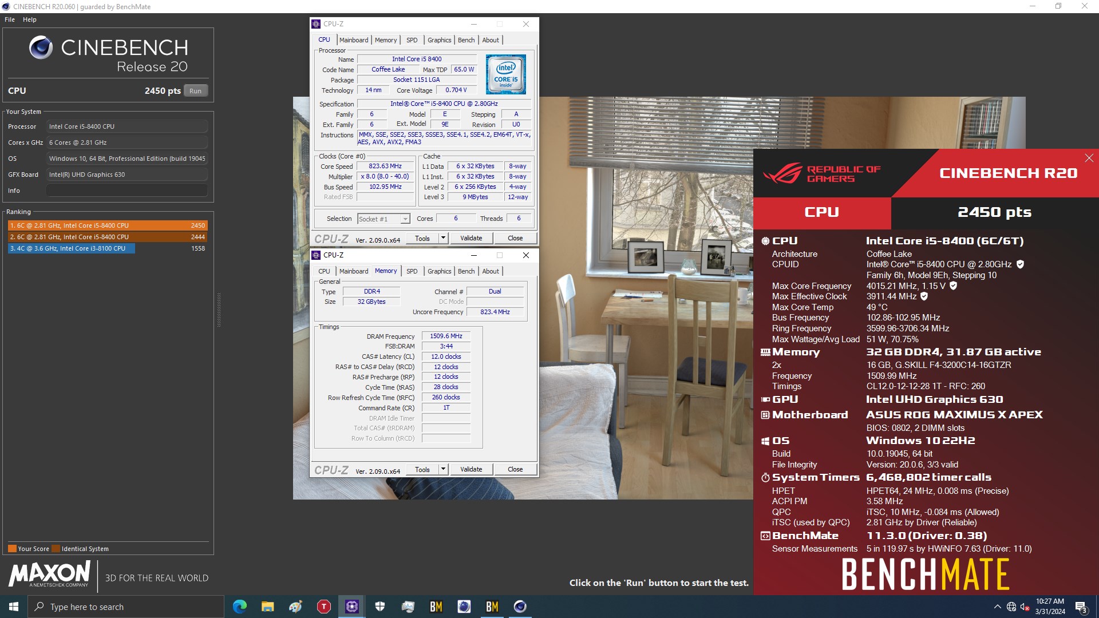The height and width of the screenshot is (618, 1099).
Task: Open the Socket #1 selection dropdown
Action: pos(384,219)
